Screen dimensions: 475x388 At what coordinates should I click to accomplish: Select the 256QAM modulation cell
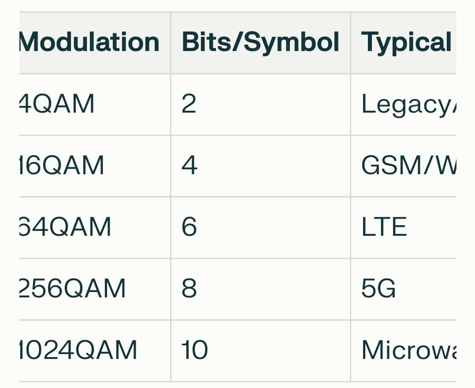pyautogui.click(x=95, y=289)
